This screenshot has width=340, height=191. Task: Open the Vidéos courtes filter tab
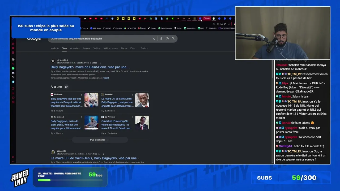110,48
